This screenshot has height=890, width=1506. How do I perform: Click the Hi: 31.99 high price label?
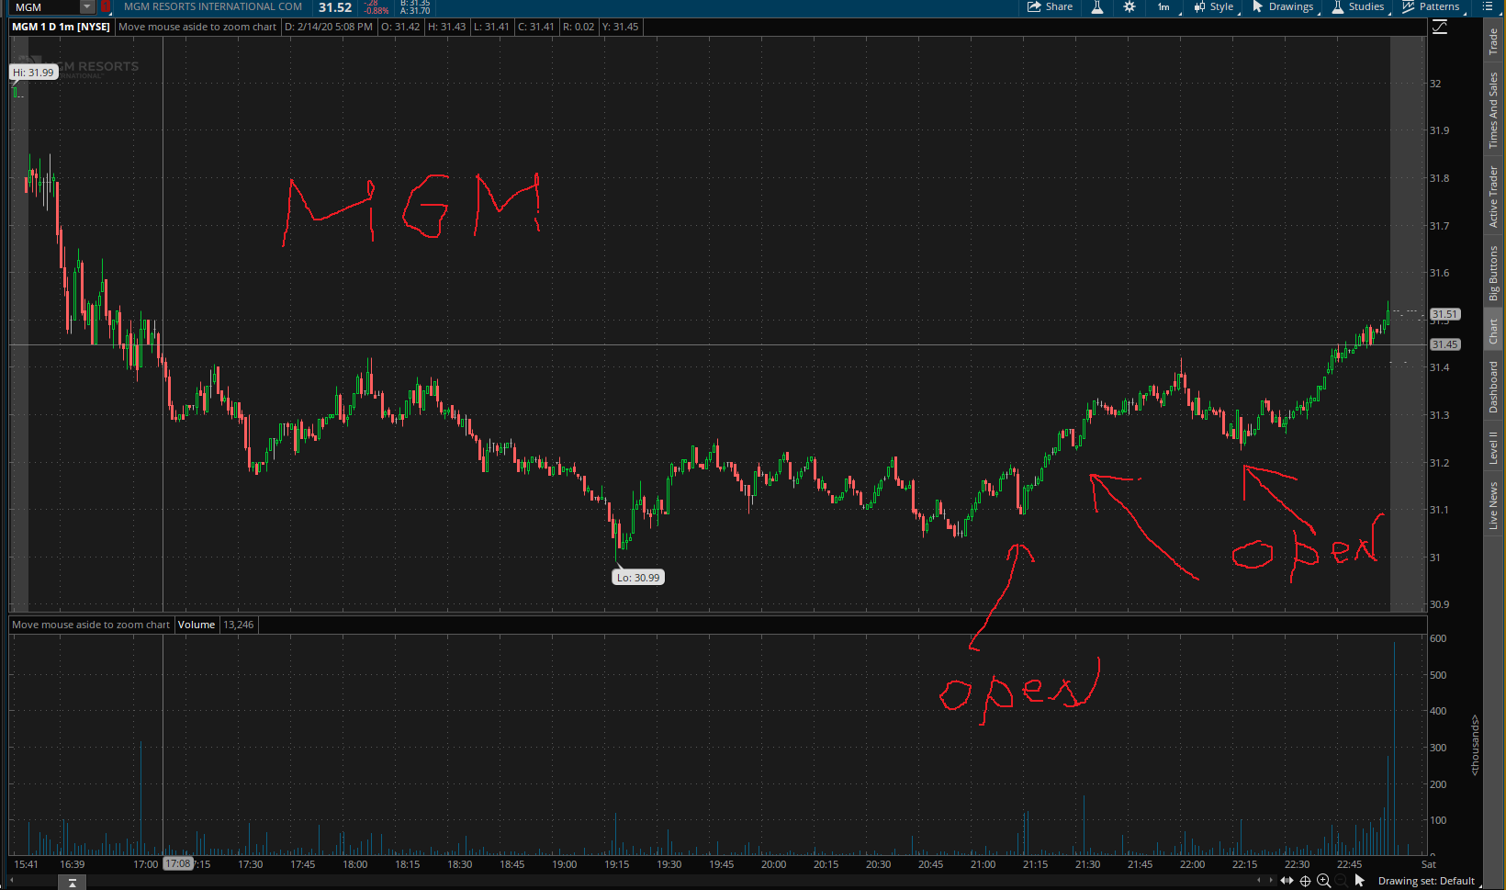[34, 73]
